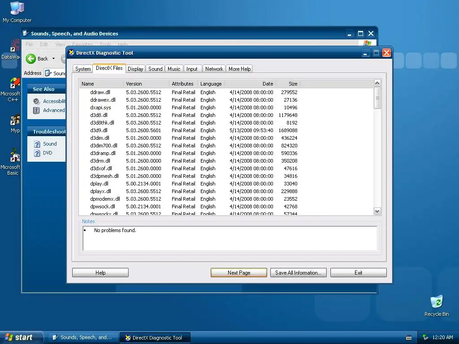Click the green Back arrow icon

(x=31, y=59)
